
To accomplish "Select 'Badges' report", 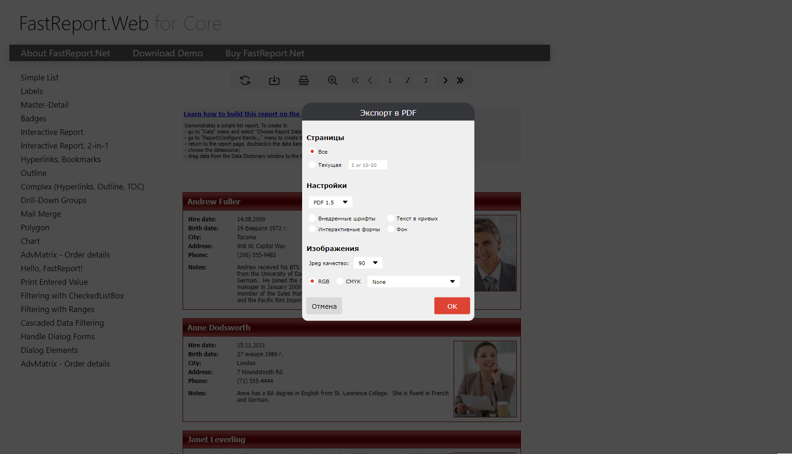I will pos(33,118).
